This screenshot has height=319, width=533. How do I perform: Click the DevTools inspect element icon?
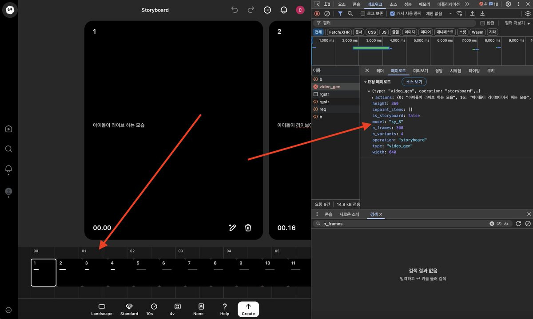pyautogui.click(x=317, y=4)
